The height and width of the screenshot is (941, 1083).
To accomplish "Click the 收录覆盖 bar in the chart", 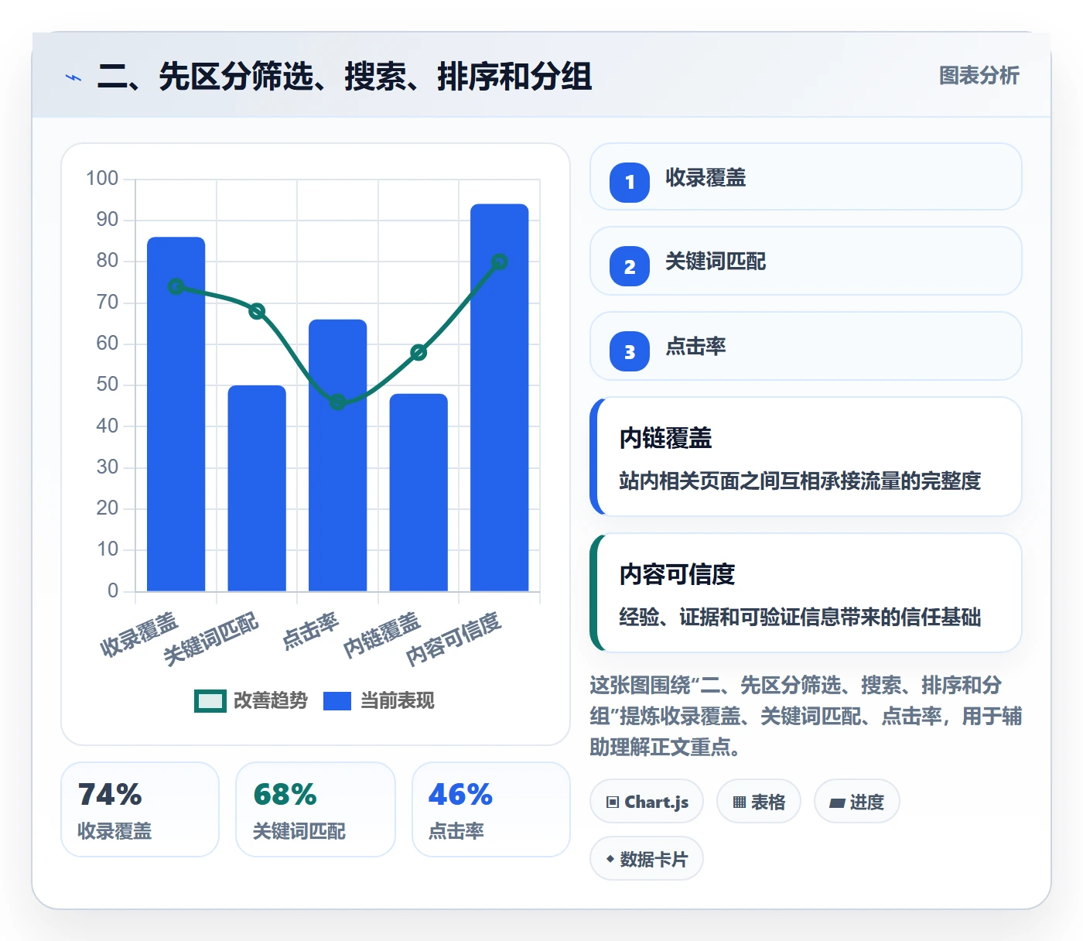I will 176,414.
